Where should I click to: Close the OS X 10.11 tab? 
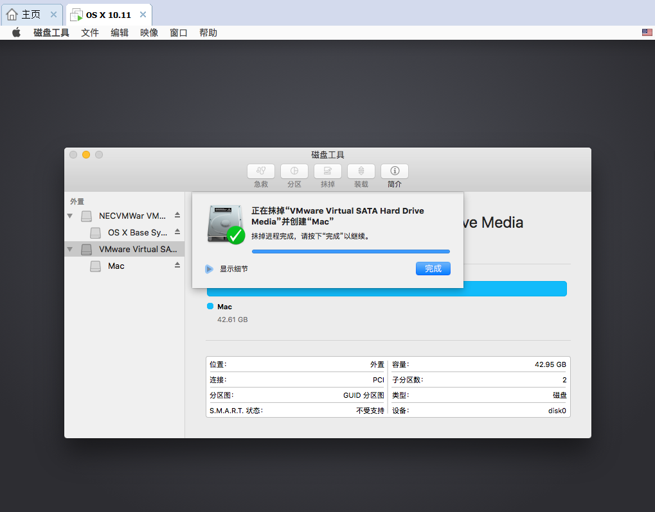[x=143, y=15]
